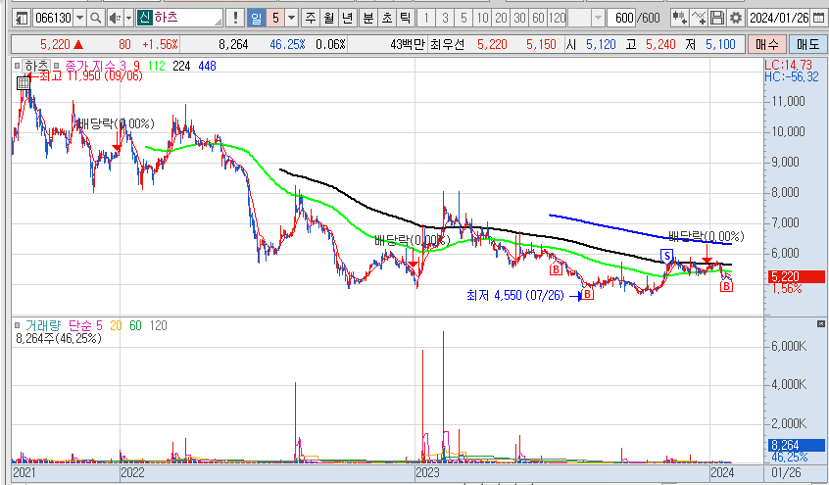This screenshot has width=829, height=485.
Task: Click the exclamation mark info button
Action: click(x=235, y=18)
